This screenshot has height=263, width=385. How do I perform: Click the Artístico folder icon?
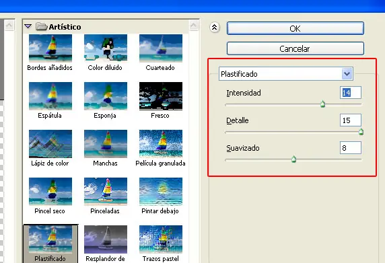click(x=41, y=26)
